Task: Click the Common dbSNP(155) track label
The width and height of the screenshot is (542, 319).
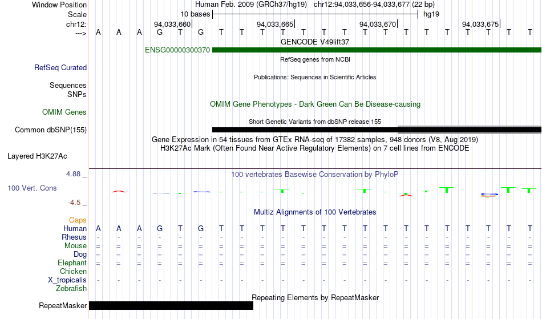Action: coord(51,130)
